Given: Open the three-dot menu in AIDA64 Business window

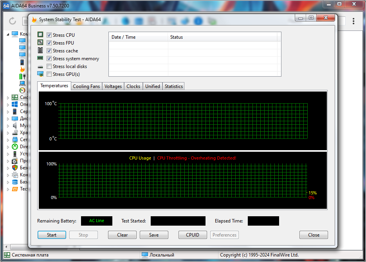Looking at the screenshot, I should [353, 21].
